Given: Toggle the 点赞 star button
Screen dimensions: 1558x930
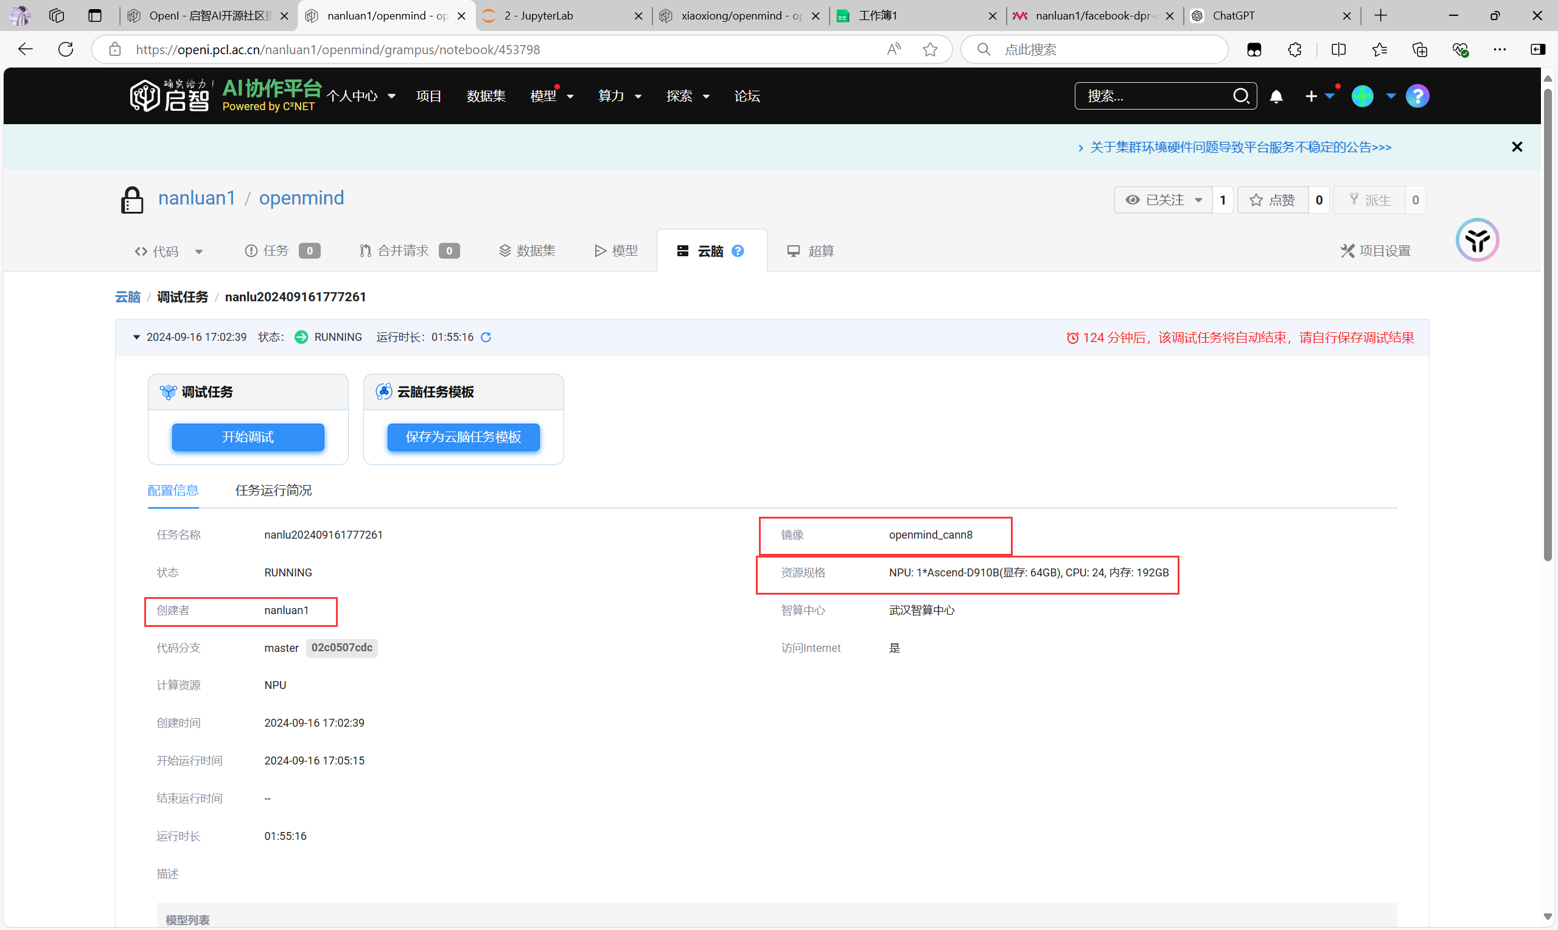Looking at the screenshot, I should 1273,200.
